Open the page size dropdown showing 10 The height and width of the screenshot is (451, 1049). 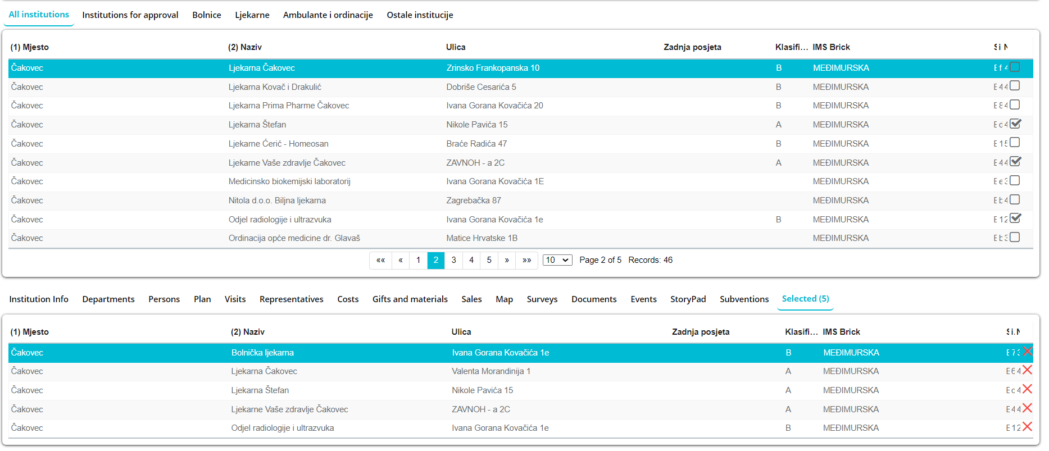click(x=557, y=260)
